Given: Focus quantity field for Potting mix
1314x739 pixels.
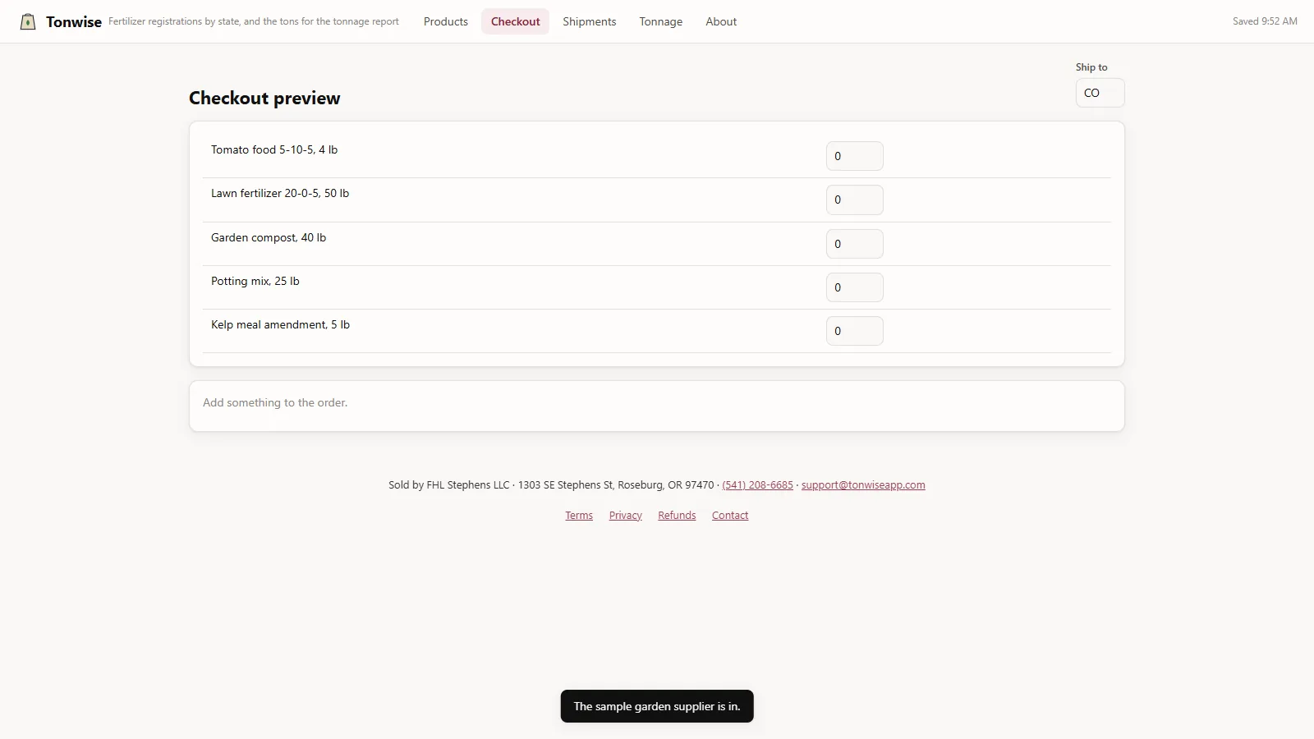Looking at the screenshot, I should point(855,287).
